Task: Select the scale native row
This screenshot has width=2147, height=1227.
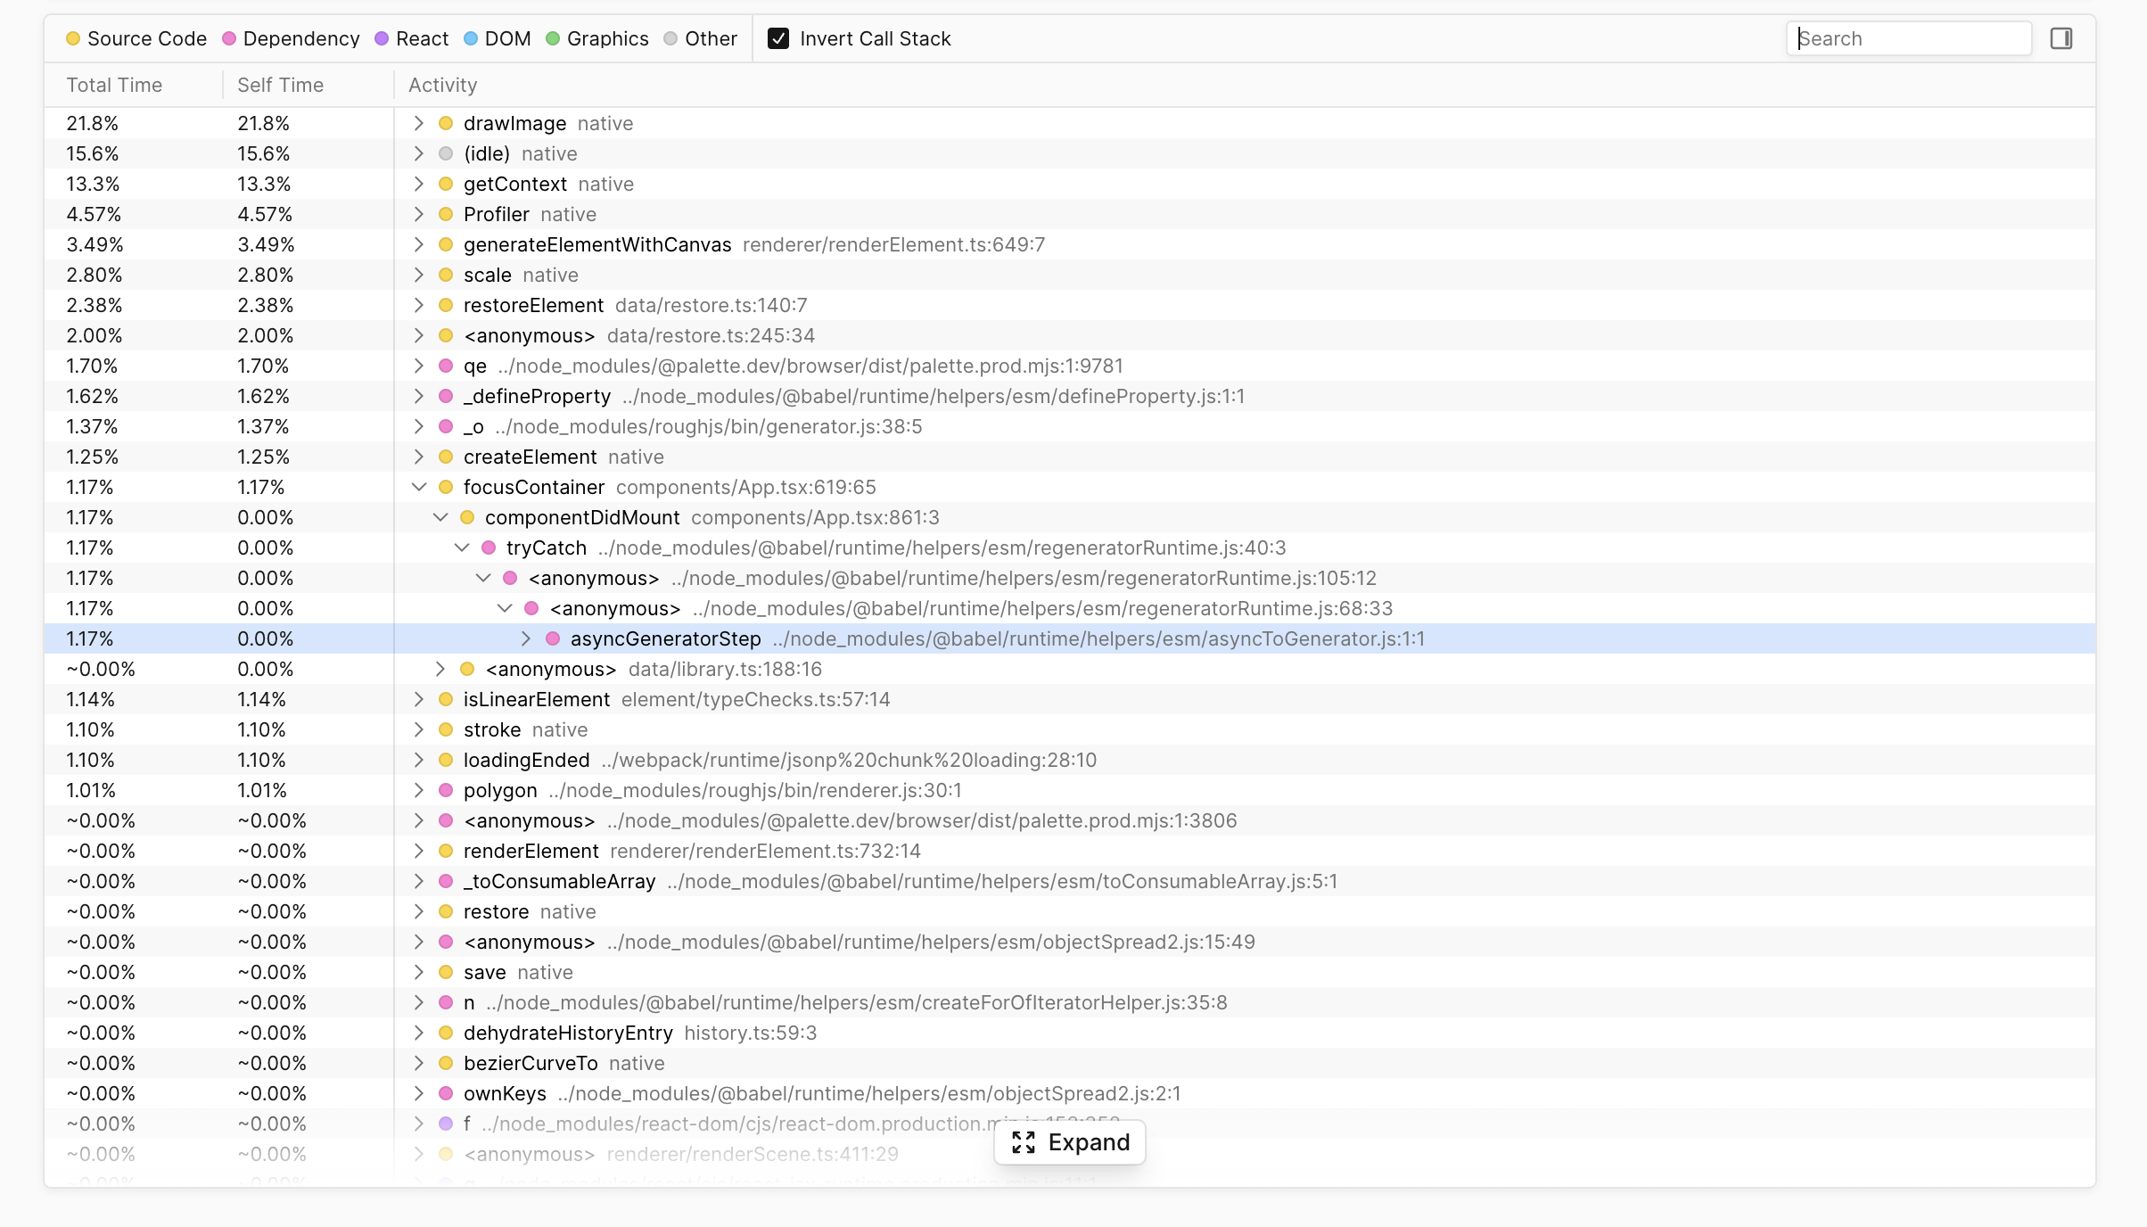Action: (x=1070, y=275)
